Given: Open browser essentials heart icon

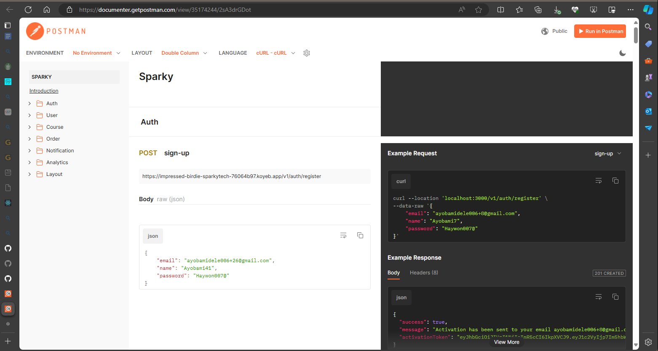Looking at the screenshot, I should tap(575, 10).
